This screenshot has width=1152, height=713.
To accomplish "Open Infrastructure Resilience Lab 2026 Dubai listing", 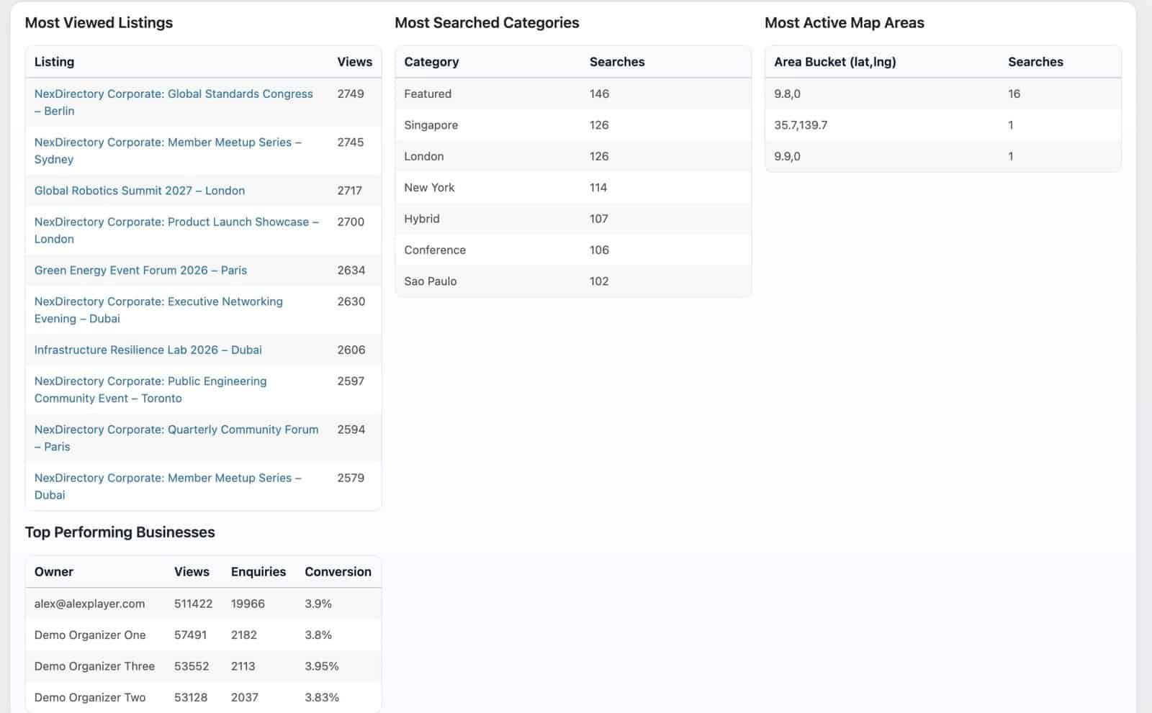I will [x=147, y=350].
